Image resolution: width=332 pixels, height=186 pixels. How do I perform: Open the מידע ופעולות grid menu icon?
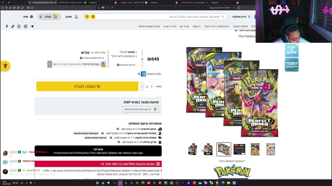[249, 17]
